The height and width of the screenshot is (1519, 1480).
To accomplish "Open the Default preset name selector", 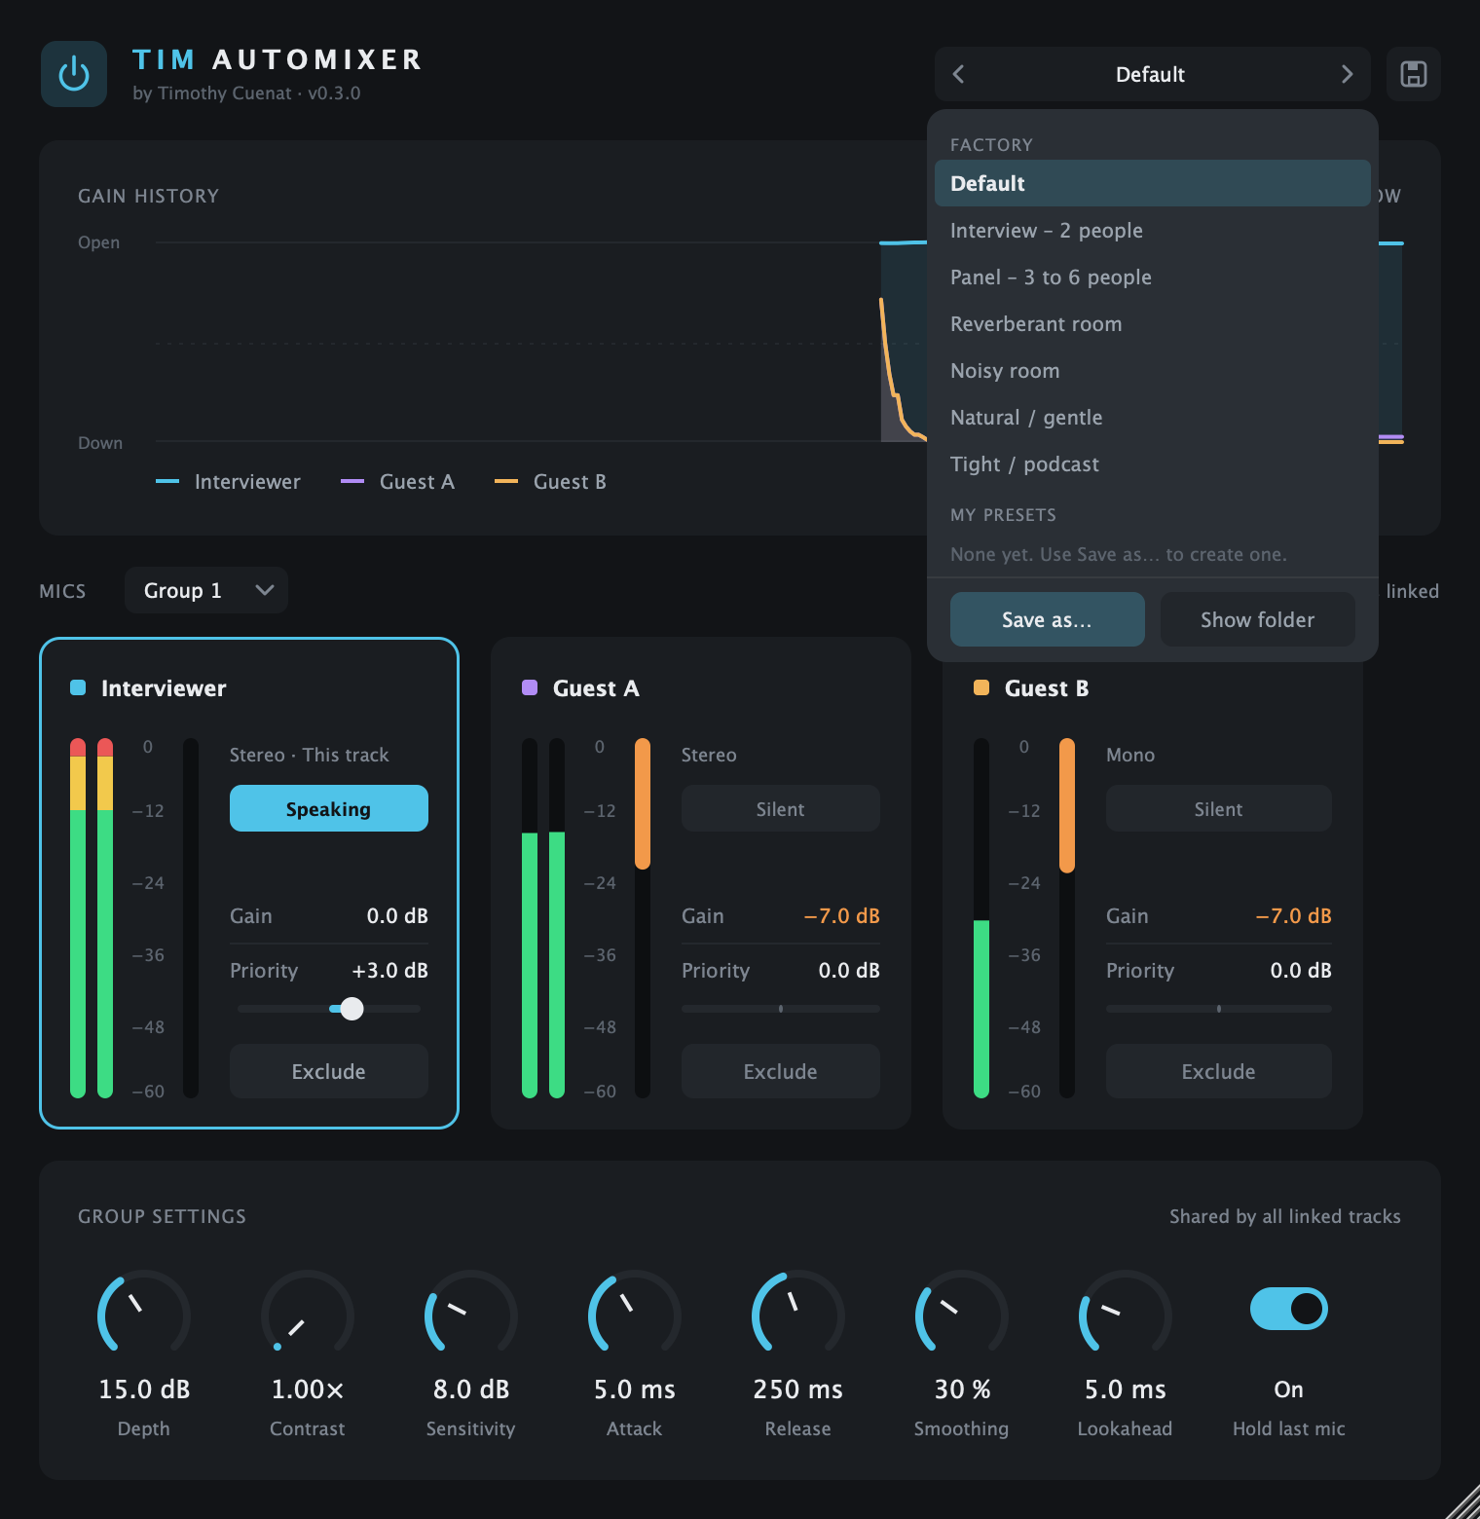I will tap(1151, 74).
